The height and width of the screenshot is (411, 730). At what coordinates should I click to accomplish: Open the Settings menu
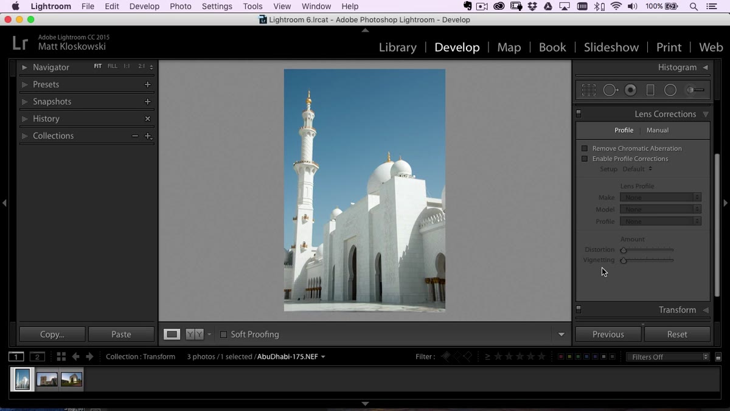pyautogui.click(x=217, y=6)
